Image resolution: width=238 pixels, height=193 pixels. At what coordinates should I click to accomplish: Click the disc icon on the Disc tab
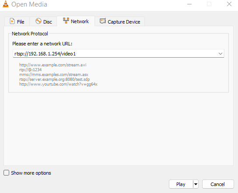[x=38, y=21]
